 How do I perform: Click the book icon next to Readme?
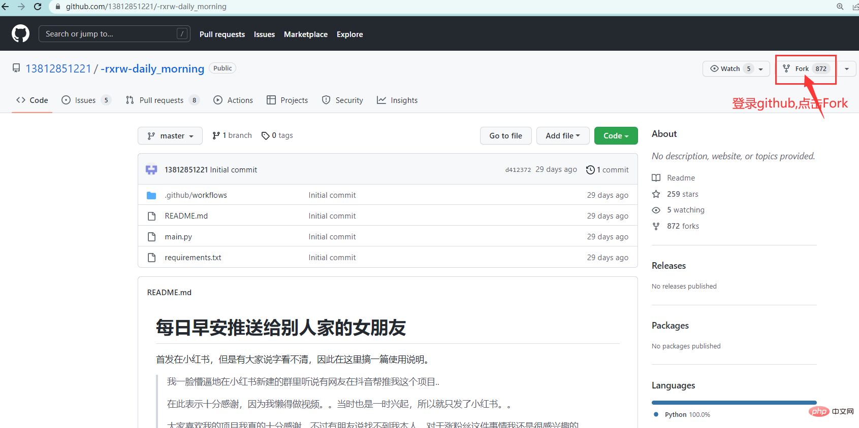(656, 178)
